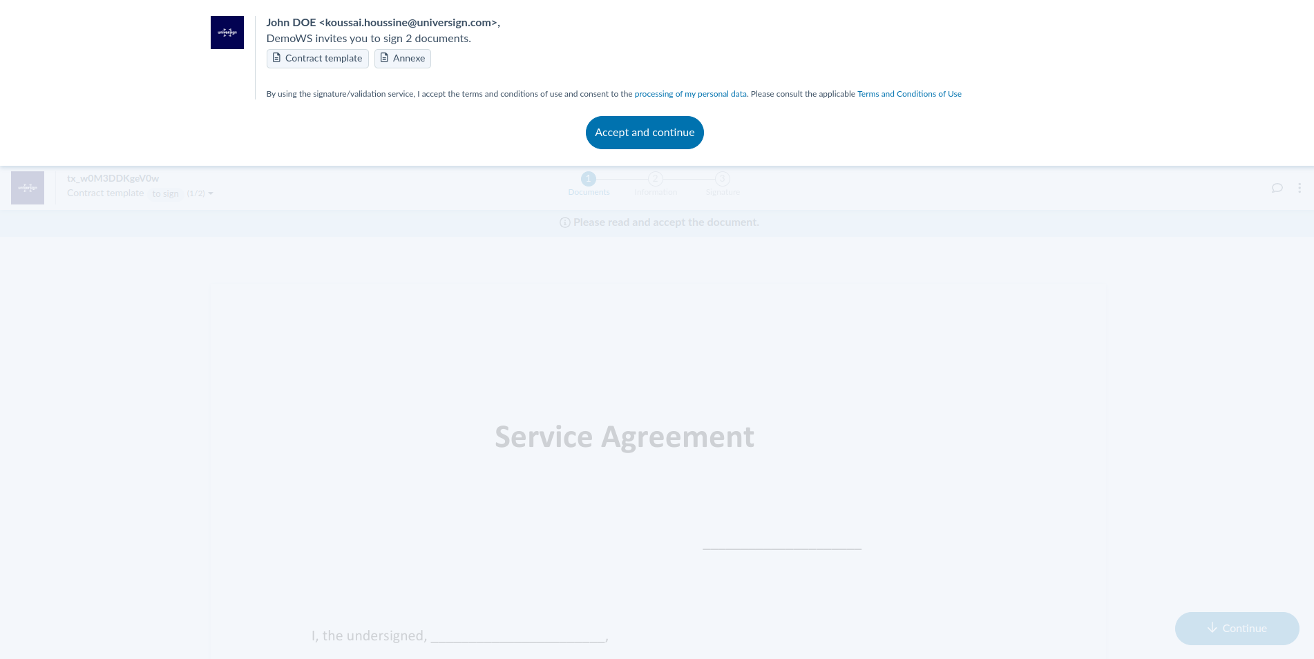
Task: Click the Universign logo in the dimmed header
Action: click(x=28, y=188)
